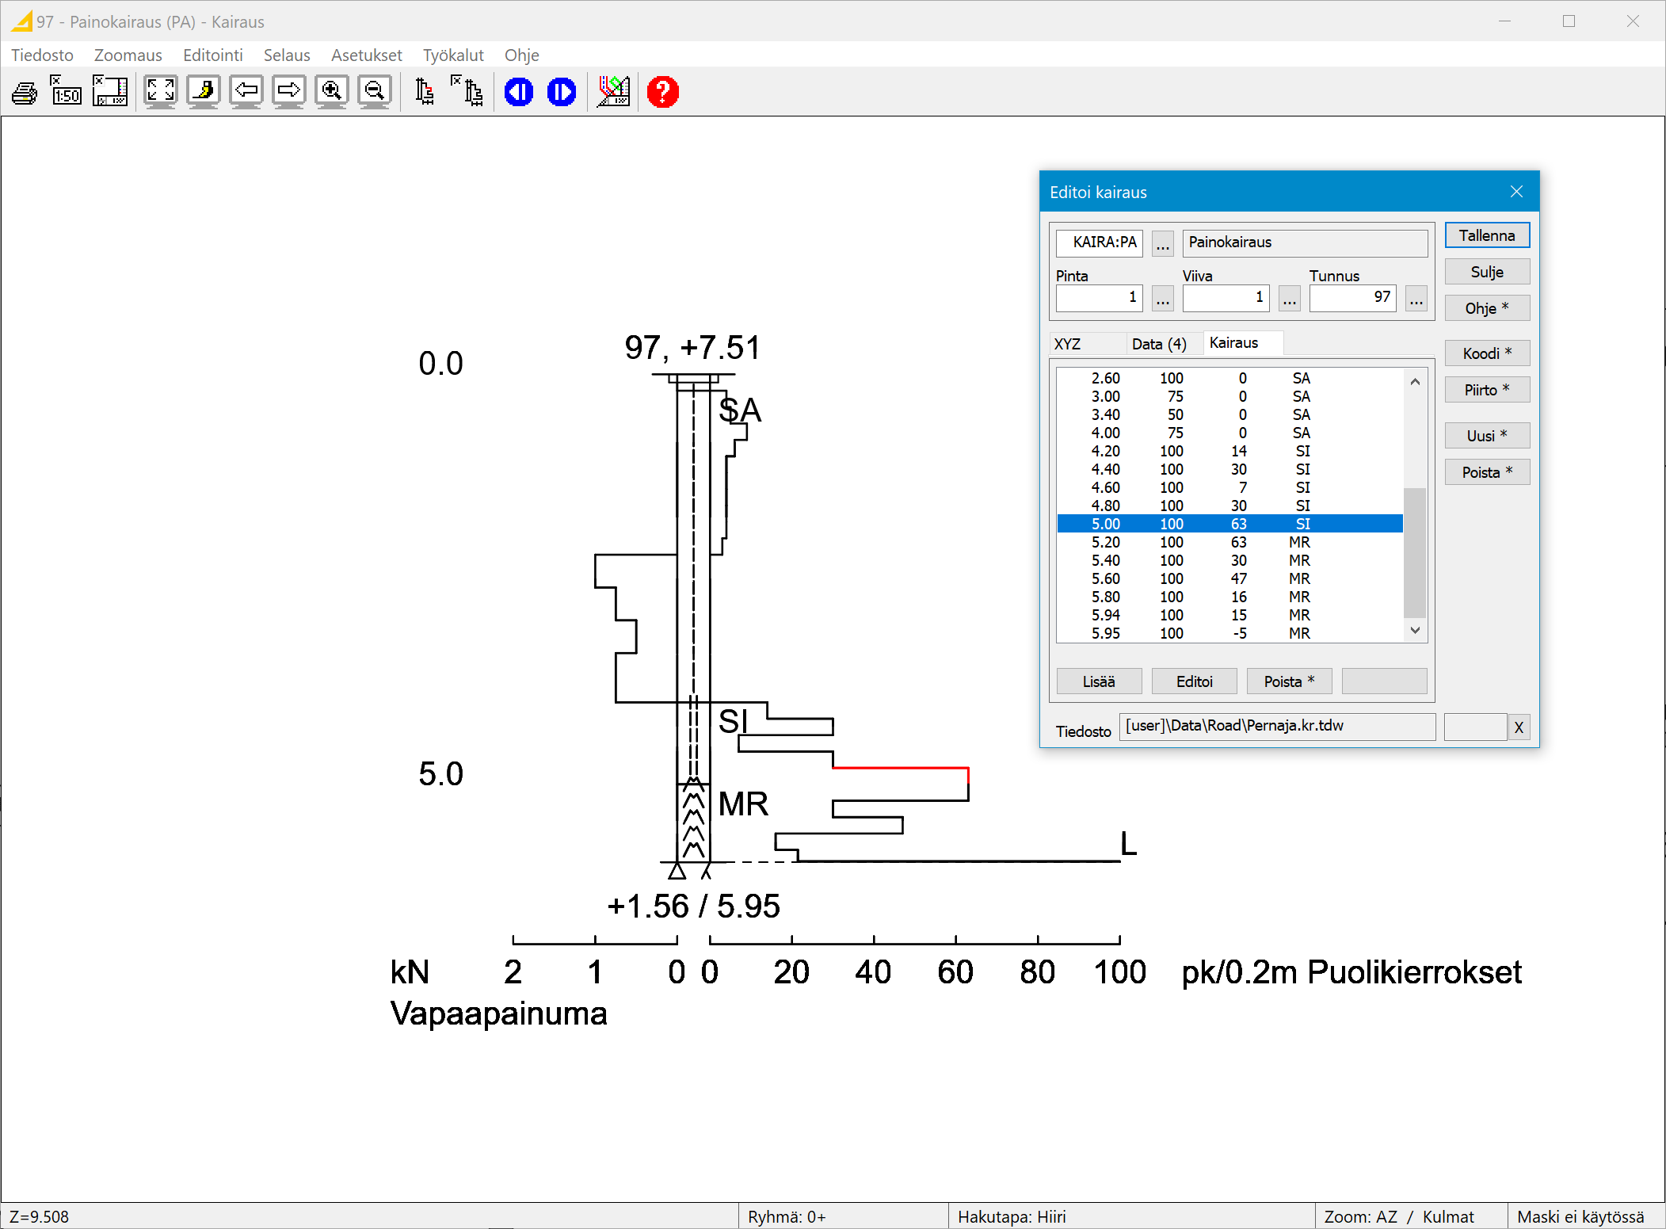Click the printer icon in toolbar
The height and width of the screenshot is (1229, 1666).
coord(25,93)
